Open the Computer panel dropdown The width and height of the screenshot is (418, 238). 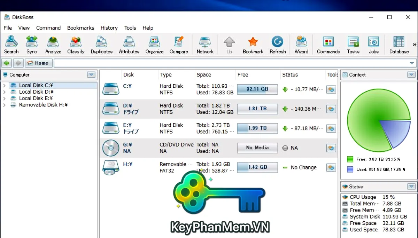91,75
